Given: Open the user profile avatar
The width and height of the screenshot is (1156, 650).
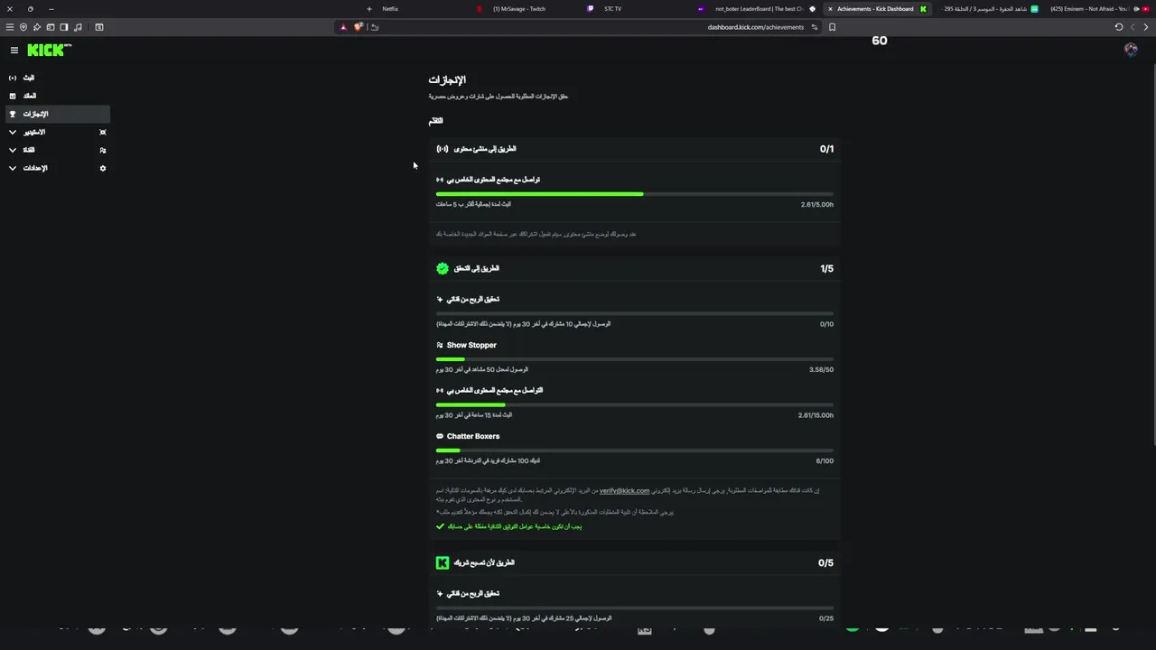Looking at the screenshot, I should pos(1131,50).
